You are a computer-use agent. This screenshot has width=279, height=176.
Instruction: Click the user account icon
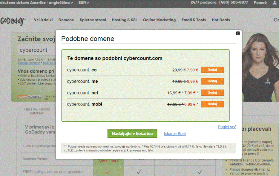click(275, 2)
